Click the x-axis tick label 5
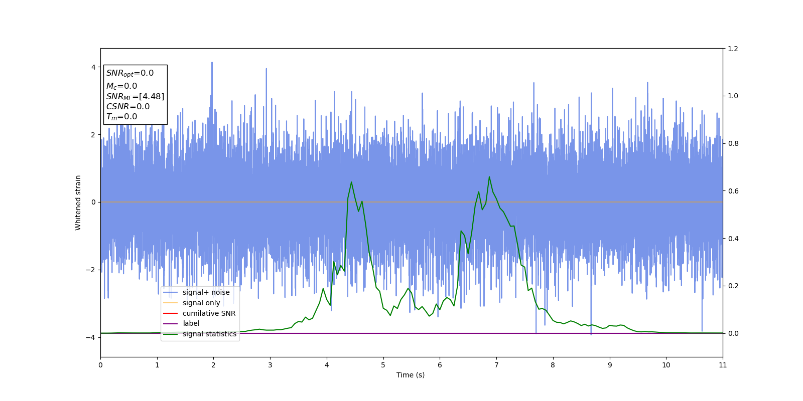This screenshot has width=803, height=401. (x=383, y=365)
